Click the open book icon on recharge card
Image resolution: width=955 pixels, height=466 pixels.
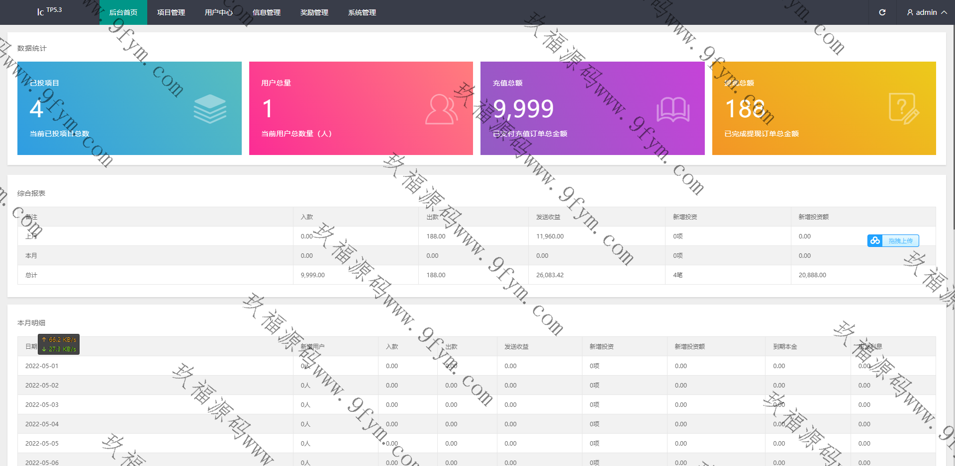coord(672,109)
